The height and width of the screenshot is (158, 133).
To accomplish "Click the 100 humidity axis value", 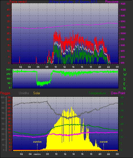I will (3, 97).
